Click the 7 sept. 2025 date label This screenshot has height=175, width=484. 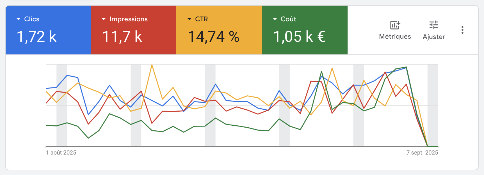click(422, 153)
